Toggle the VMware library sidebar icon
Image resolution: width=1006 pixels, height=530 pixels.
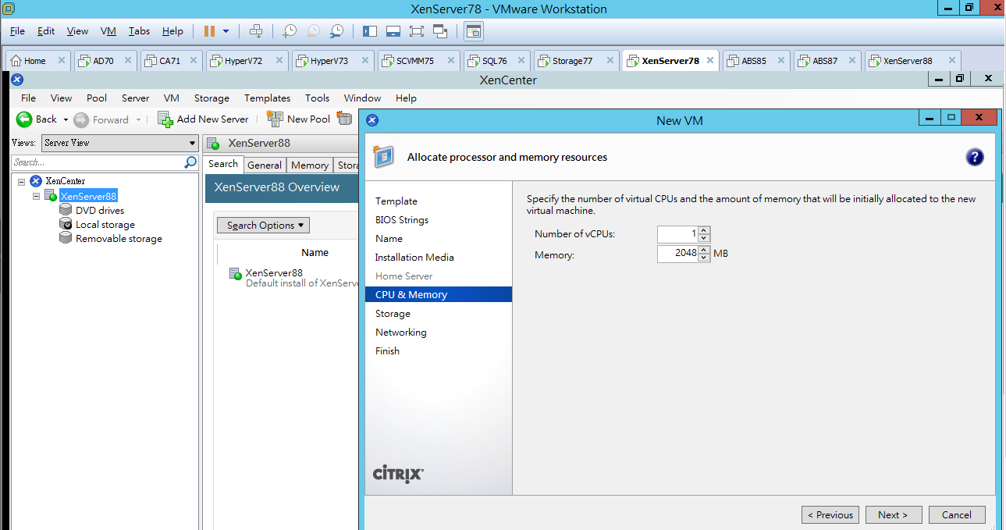[370, 31]
